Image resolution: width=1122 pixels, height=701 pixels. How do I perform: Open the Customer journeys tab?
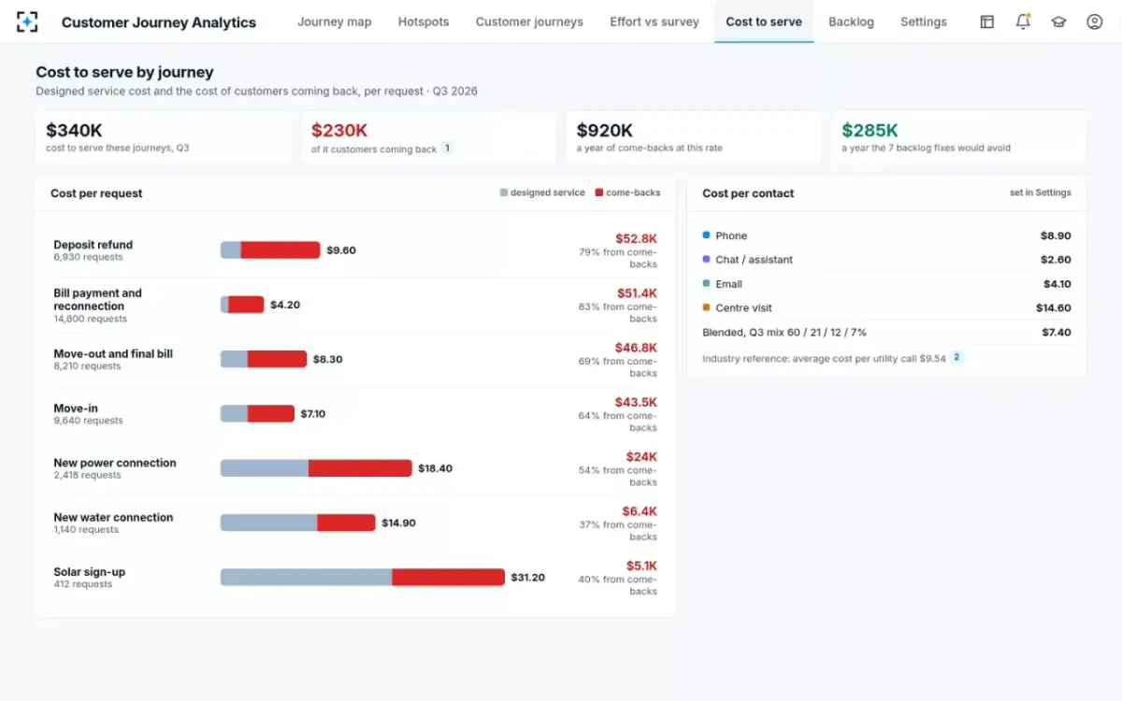point(529,21)
